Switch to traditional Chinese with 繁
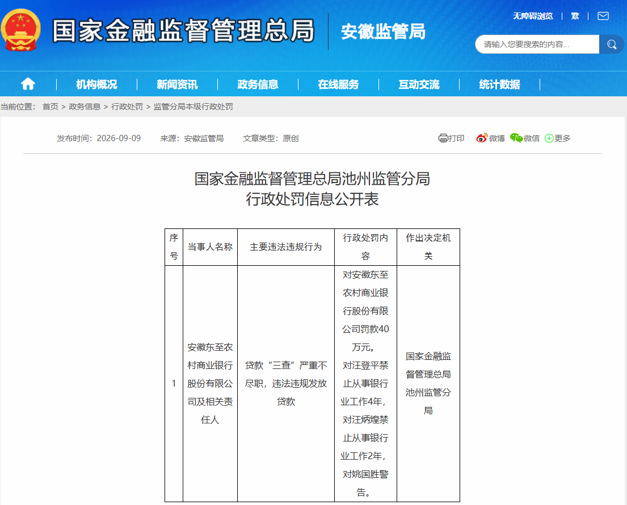The image size is (627, 505). pos(575,16)
